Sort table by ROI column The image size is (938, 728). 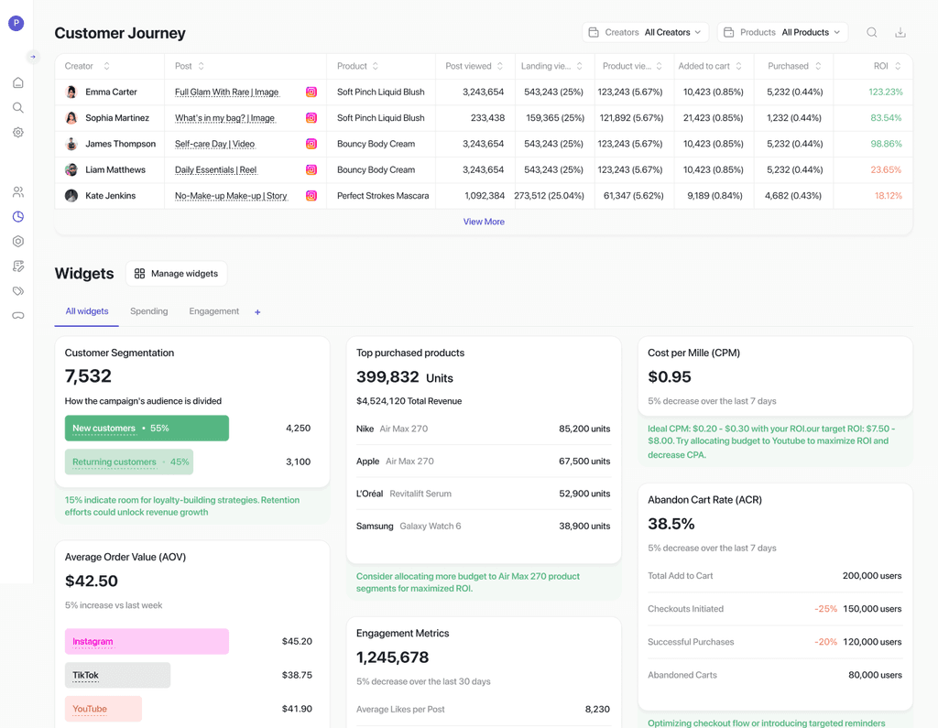[898, 66]
